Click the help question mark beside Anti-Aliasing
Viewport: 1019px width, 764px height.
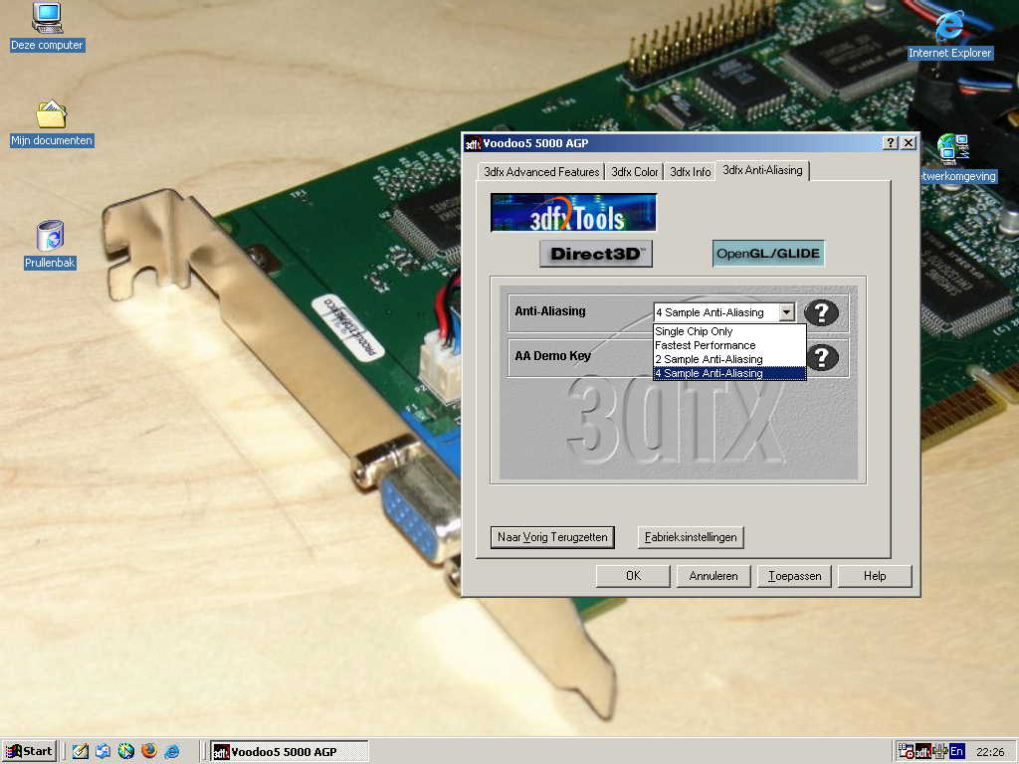pyautogui.click(x=821, y=312)
